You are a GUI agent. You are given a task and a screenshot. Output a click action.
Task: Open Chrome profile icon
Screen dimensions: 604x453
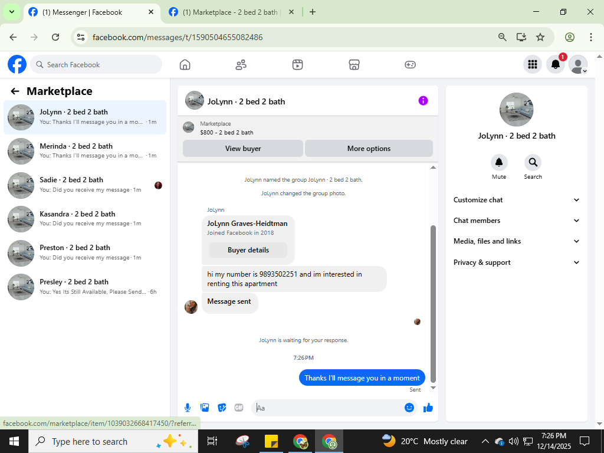click(x=570, y=37)
